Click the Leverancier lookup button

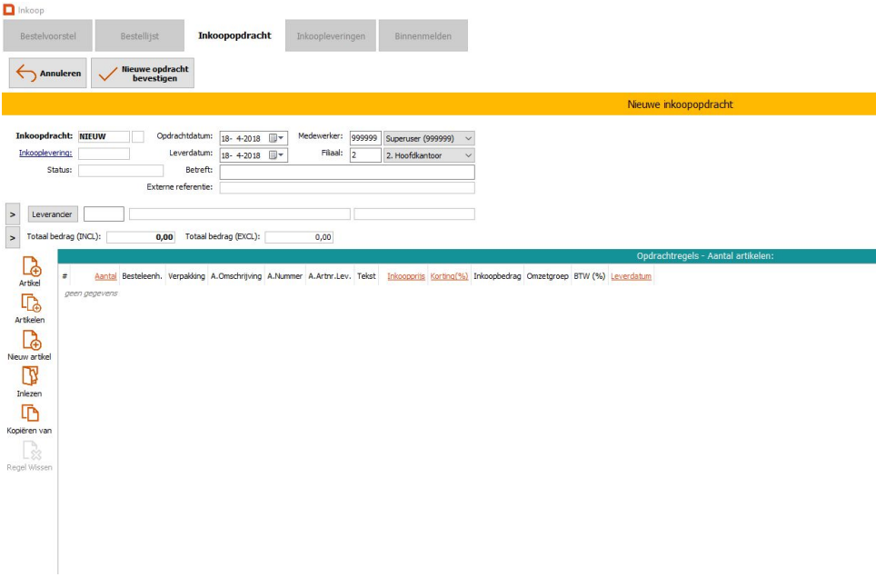[54, 214]
